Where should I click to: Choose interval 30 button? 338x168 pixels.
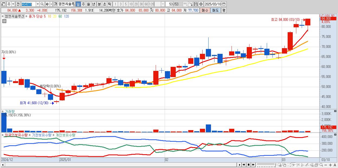tap(141, 4)
